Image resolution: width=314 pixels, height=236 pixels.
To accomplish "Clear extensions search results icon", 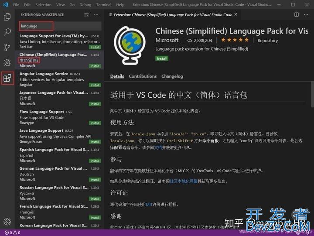I will [x=86, y=15].
